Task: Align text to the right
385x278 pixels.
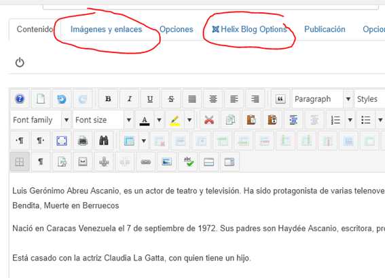Action: coord(255,99)
